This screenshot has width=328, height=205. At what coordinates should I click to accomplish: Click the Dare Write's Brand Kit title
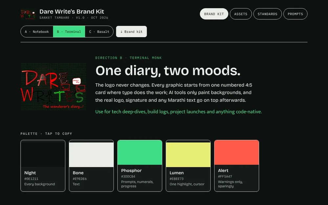72,11
